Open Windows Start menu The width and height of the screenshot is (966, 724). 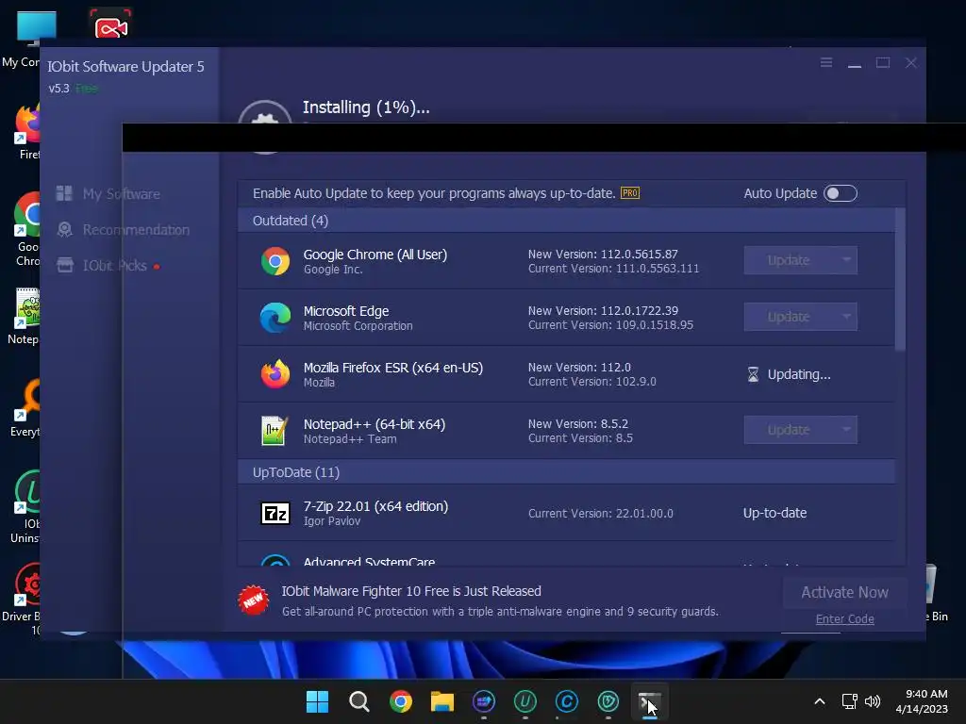pyautogui.click(x=317, y=701)
